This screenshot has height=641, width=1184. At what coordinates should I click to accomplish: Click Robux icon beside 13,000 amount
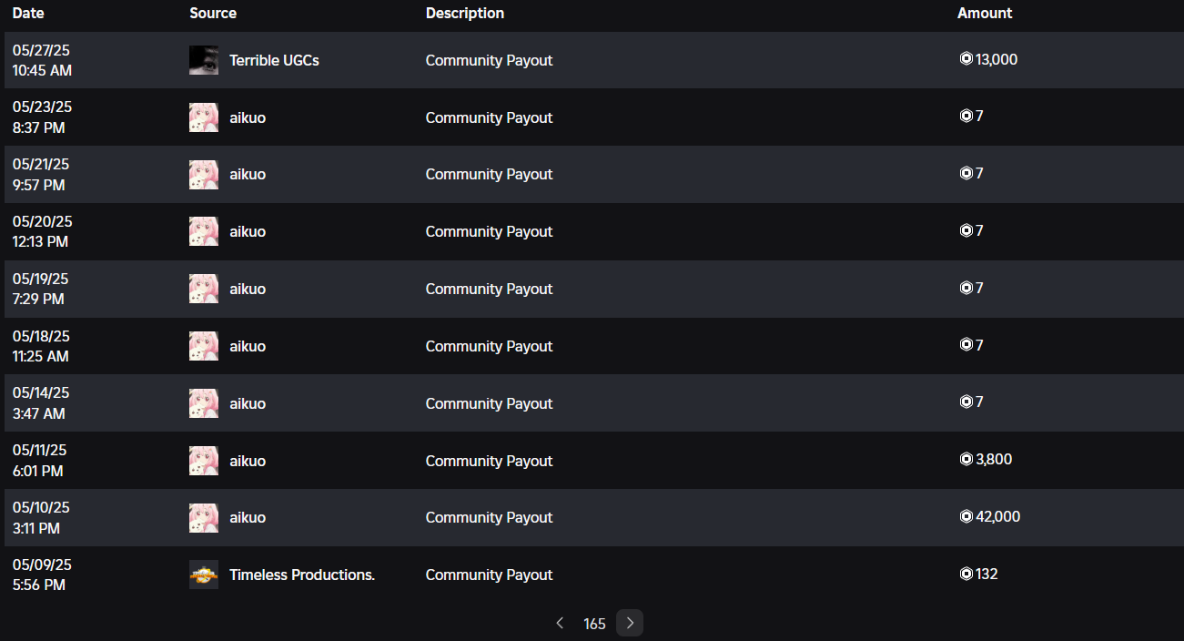point(966,59)
